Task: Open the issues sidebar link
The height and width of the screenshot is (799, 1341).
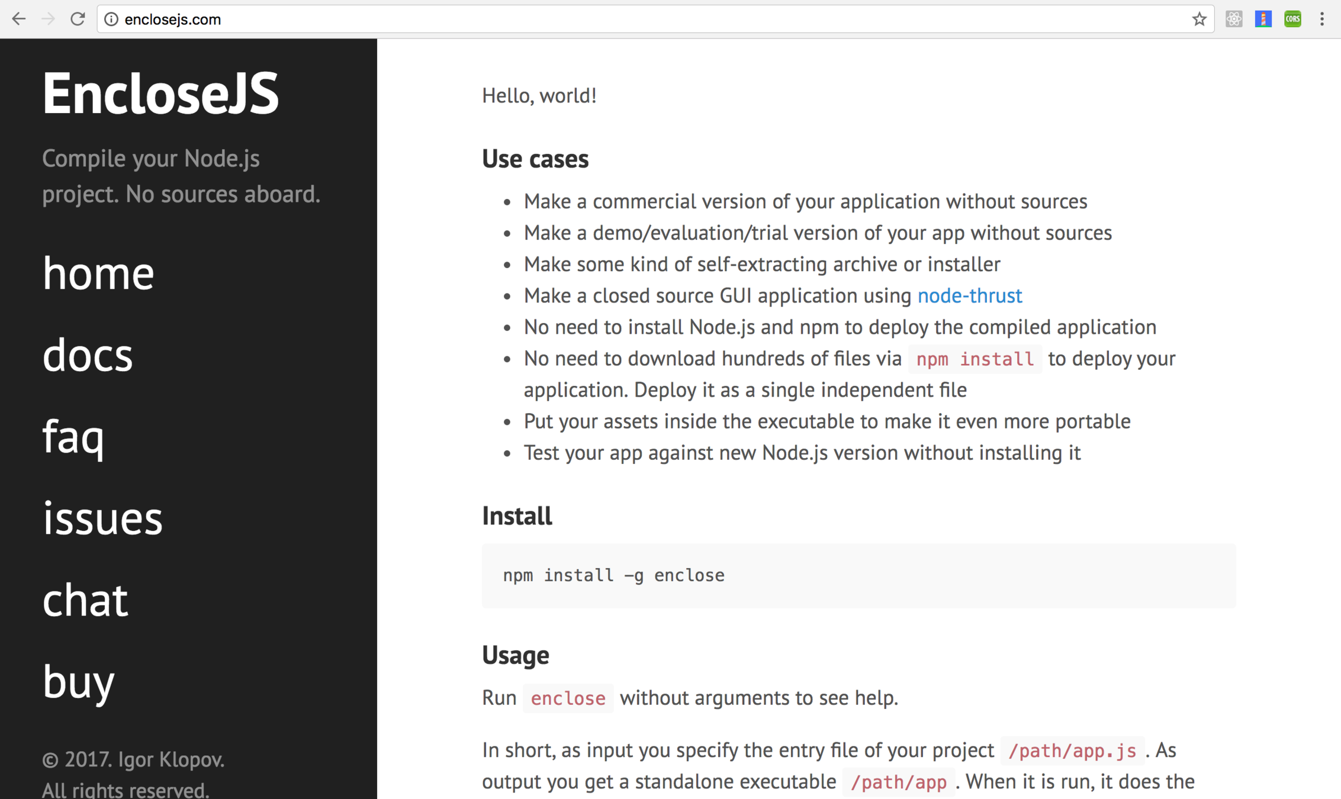Action: pyautogui.click(x=102, y=518)
